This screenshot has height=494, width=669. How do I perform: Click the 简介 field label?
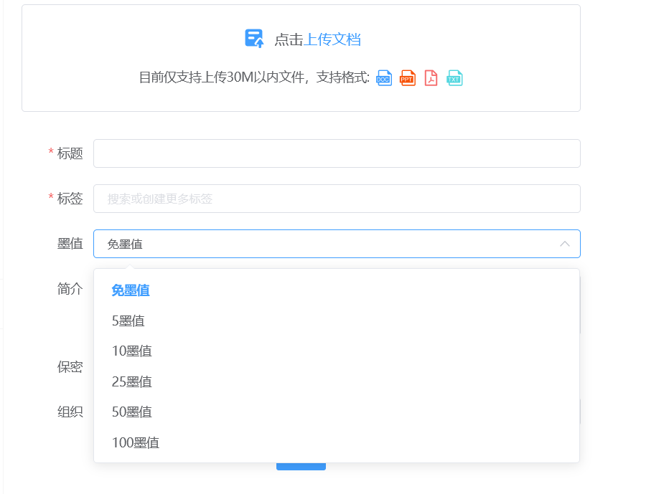[70, 289]
